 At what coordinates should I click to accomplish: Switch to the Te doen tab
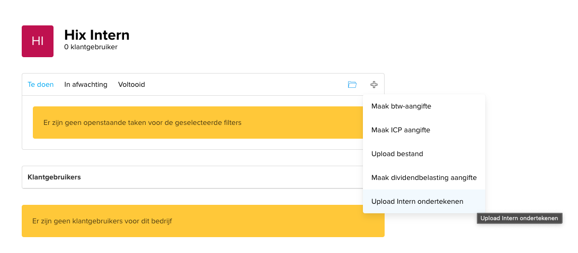point(41,85)
